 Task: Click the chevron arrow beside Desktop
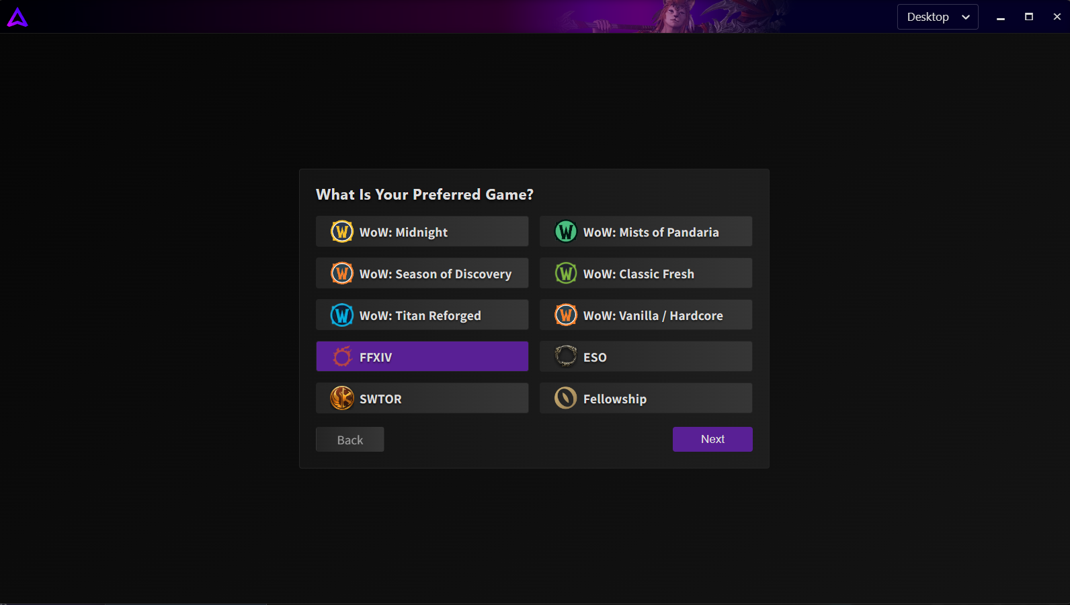[966, 17]
